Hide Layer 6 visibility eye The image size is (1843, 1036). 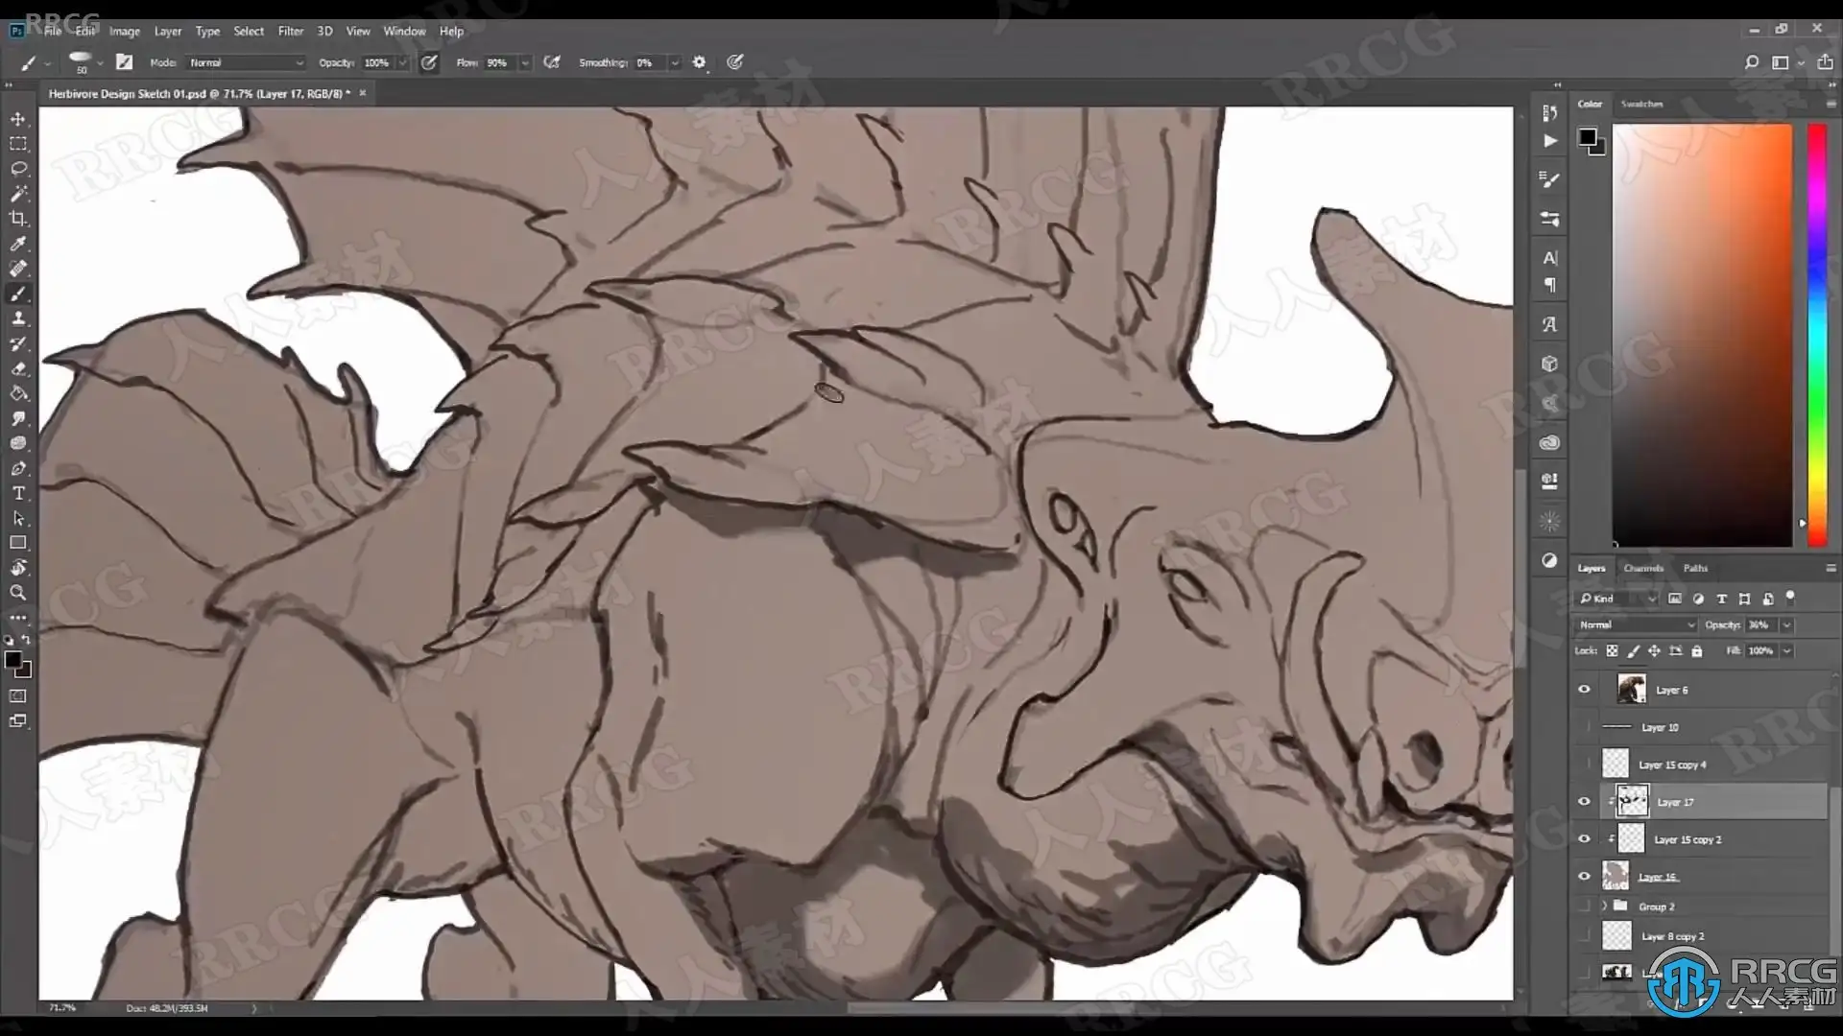pyautogui.click(x=1585, y=690)
